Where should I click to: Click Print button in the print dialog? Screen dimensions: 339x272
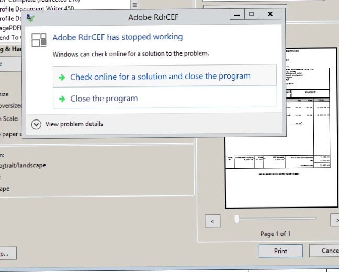point(280,251)
